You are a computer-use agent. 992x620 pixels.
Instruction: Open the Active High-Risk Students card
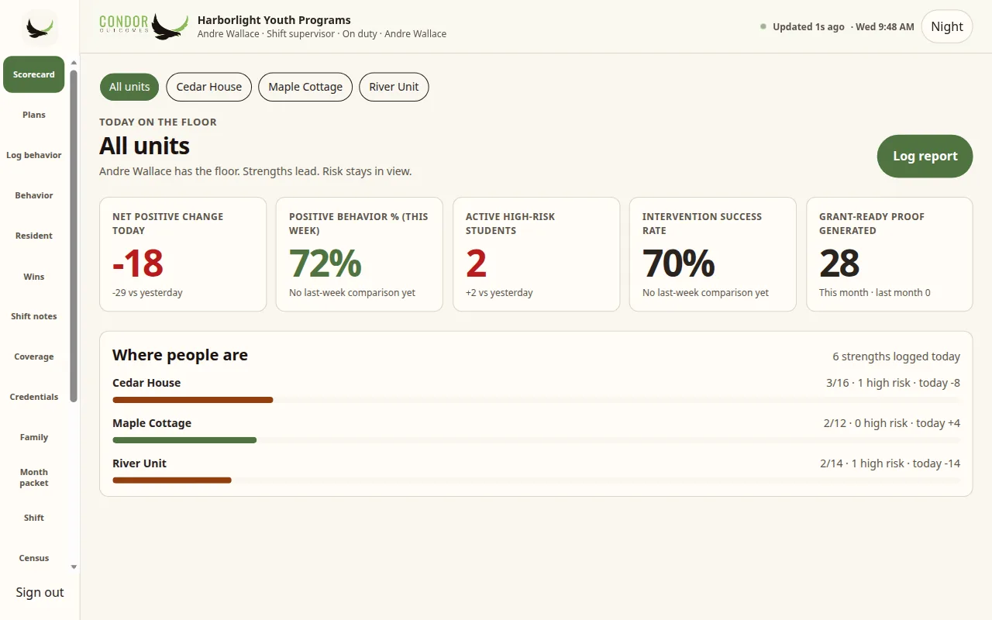536,254
